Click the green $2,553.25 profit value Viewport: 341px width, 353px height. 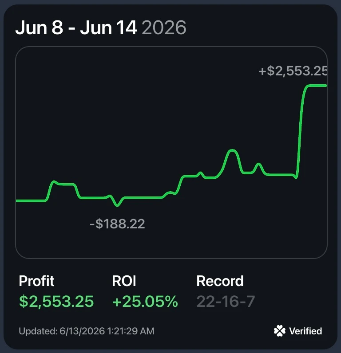click(56, 302)
